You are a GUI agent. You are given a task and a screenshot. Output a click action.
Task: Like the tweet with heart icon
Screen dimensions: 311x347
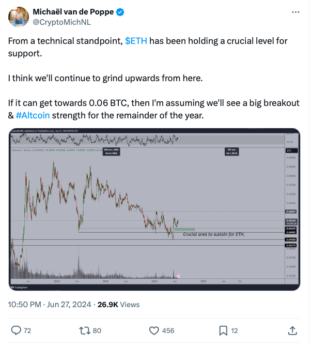click(154, 330)
